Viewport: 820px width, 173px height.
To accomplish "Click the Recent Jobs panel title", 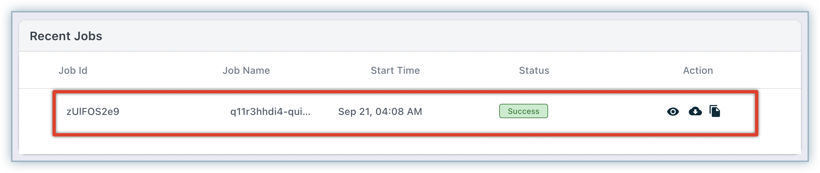I will click(x=66, y=36).
